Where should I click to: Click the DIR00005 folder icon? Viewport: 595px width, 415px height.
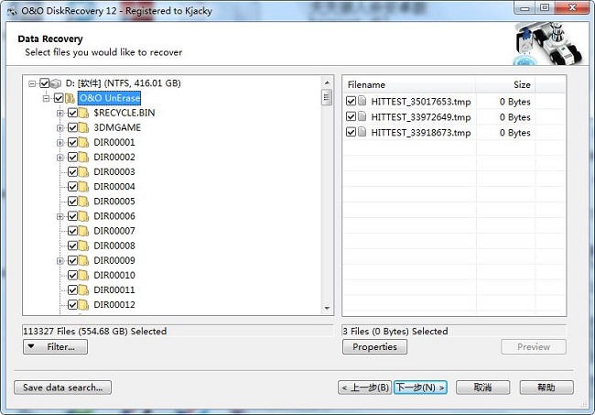pyautogui.click(x=83, y=202)
